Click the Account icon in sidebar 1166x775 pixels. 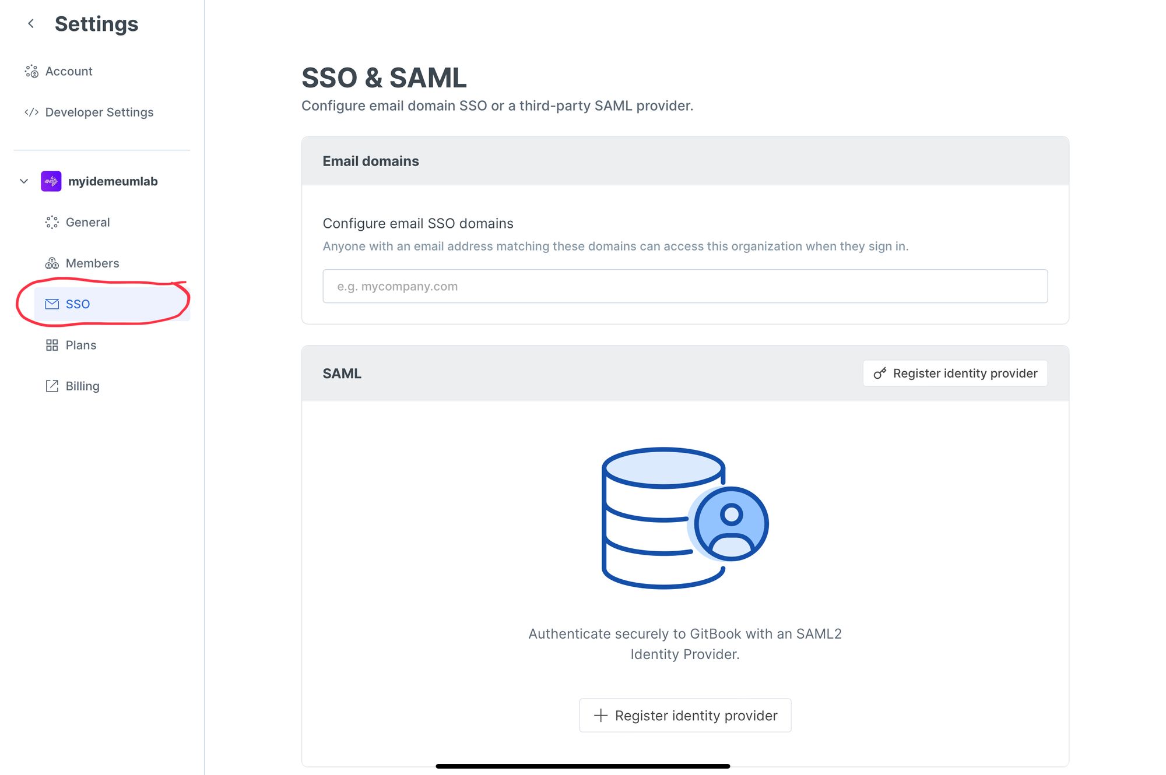pos(31,71)
